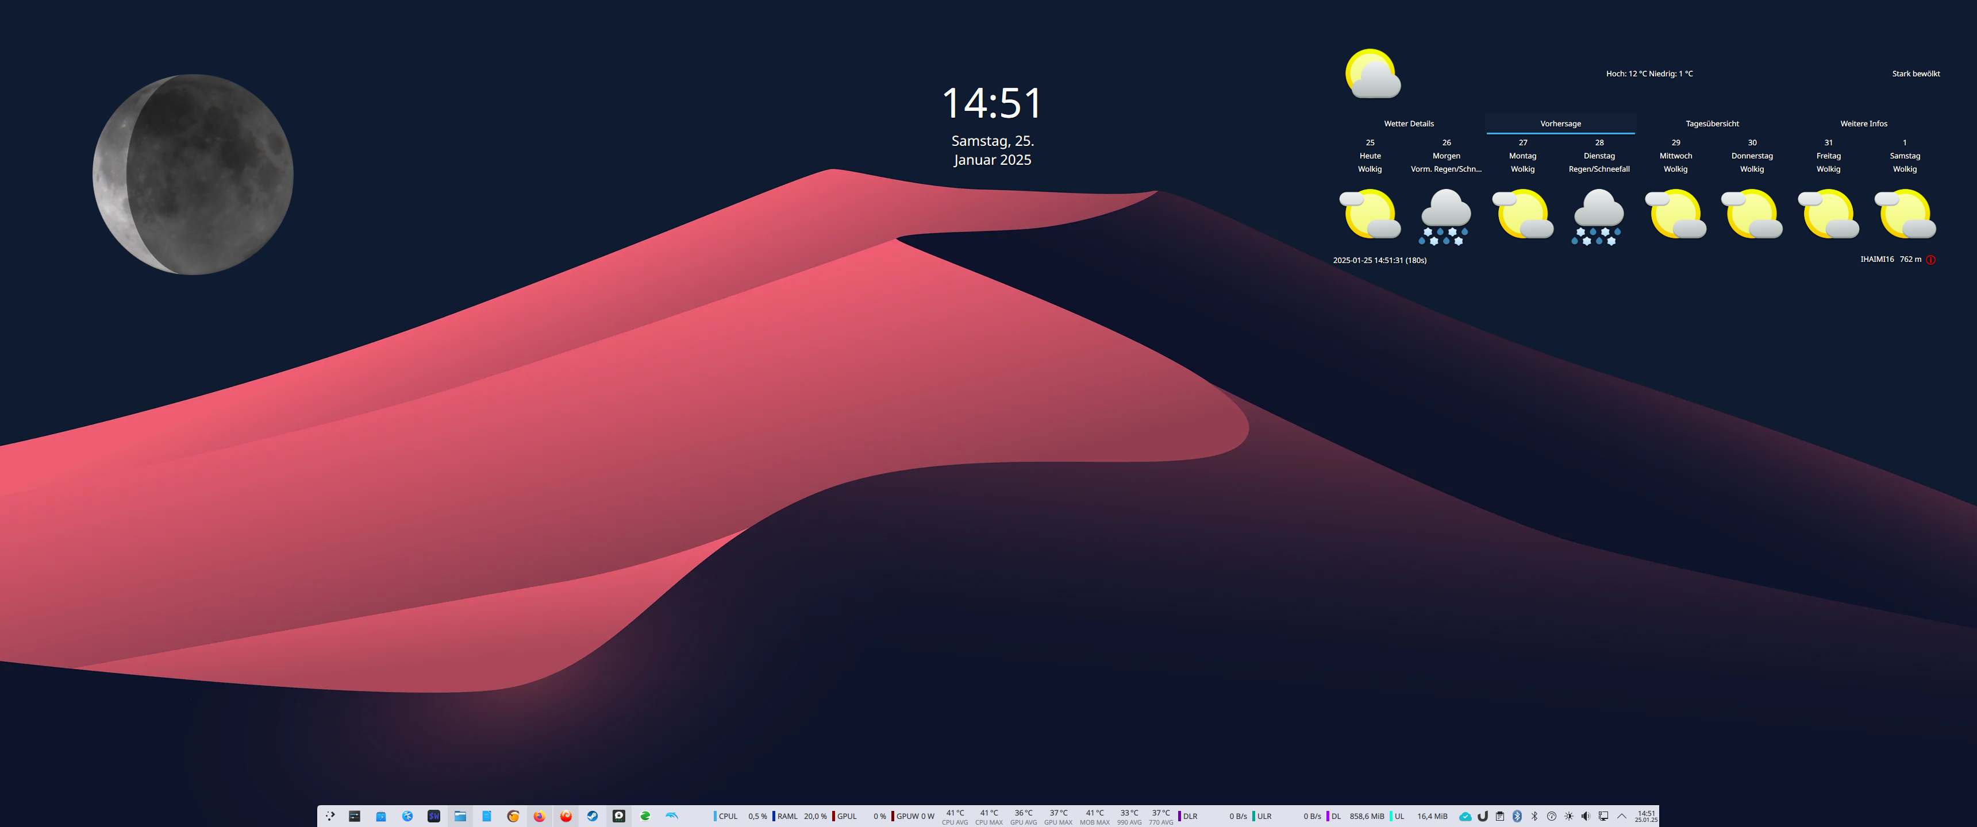1977x827 pixels.
Task: Click the blue round Bluetooth tray icon
Action: pyautogui.click(x=1517, y=816)
